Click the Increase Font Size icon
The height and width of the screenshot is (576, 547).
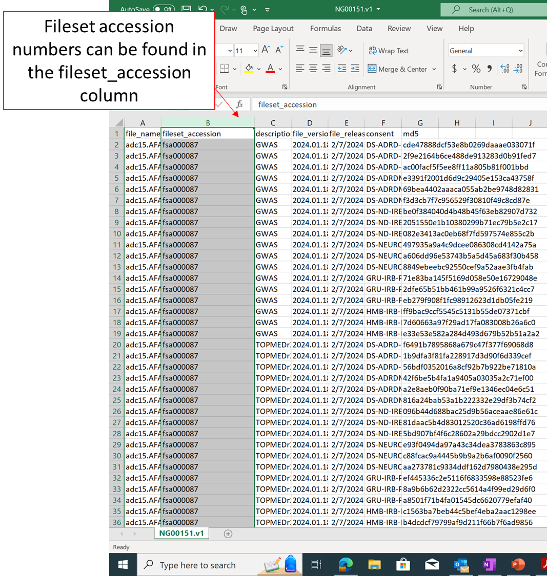coord(266,50)
